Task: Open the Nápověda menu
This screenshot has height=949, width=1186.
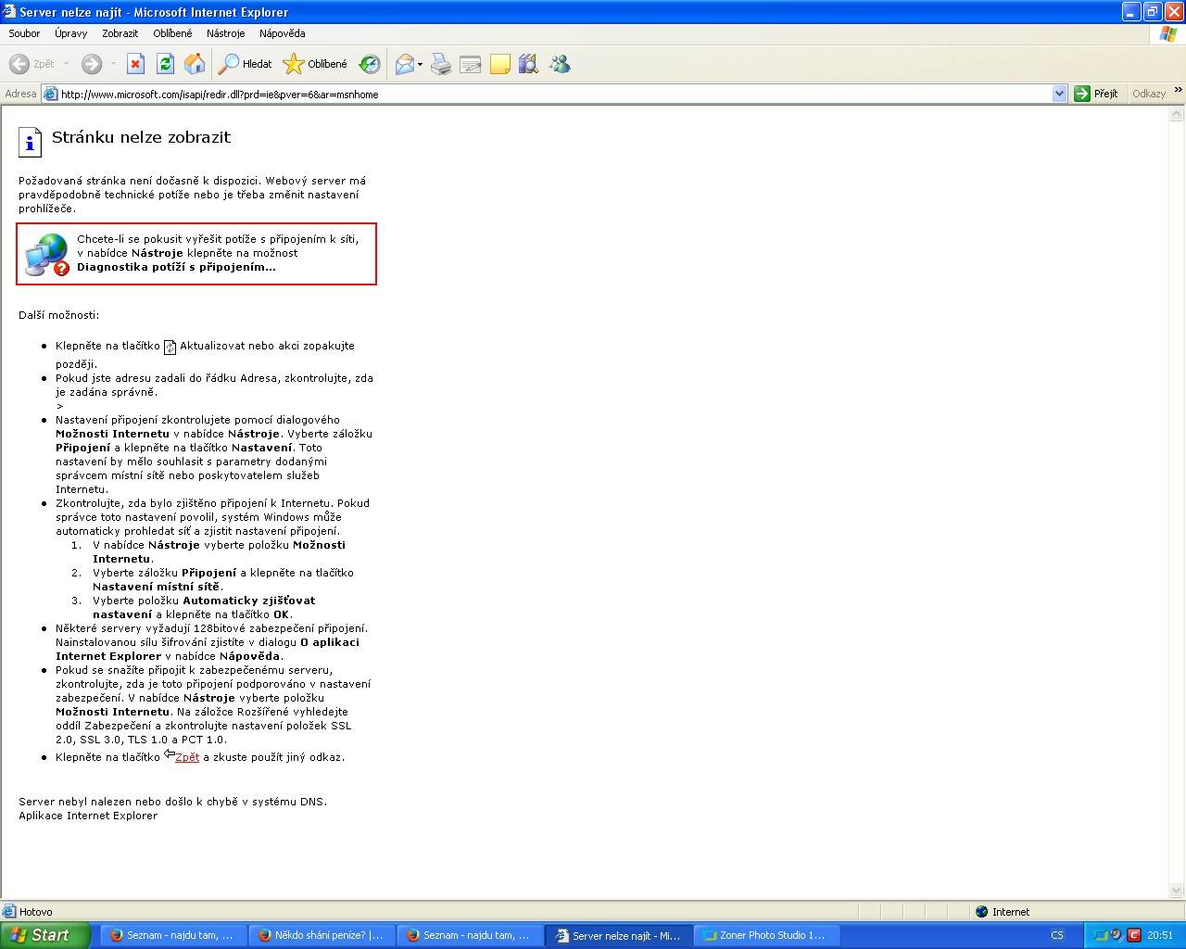Action: click(x=283, y=33)
